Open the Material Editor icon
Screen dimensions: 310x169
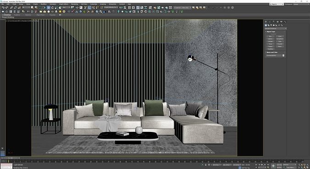tap(150, 7)
